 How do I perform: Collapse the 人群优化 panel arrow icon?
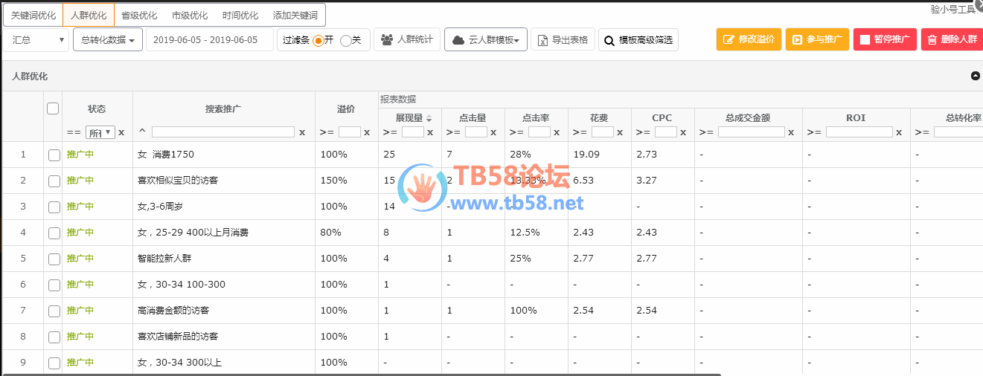(x=975, y=76)
